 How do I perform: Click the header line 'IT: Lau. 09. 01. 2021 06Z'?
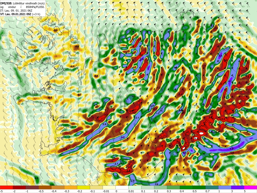(16, 11)
